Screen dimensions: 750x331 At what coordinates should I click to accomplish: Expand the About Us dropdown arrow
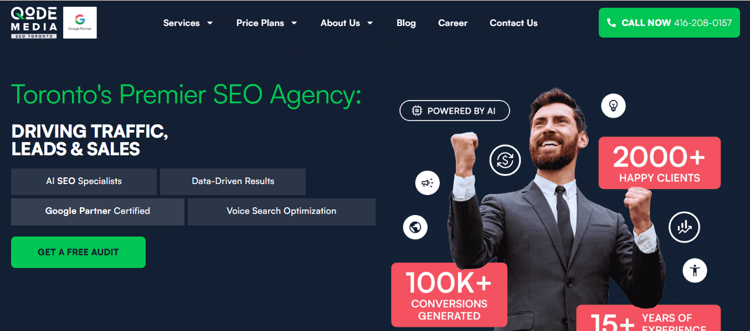click(x=369, y=23)
